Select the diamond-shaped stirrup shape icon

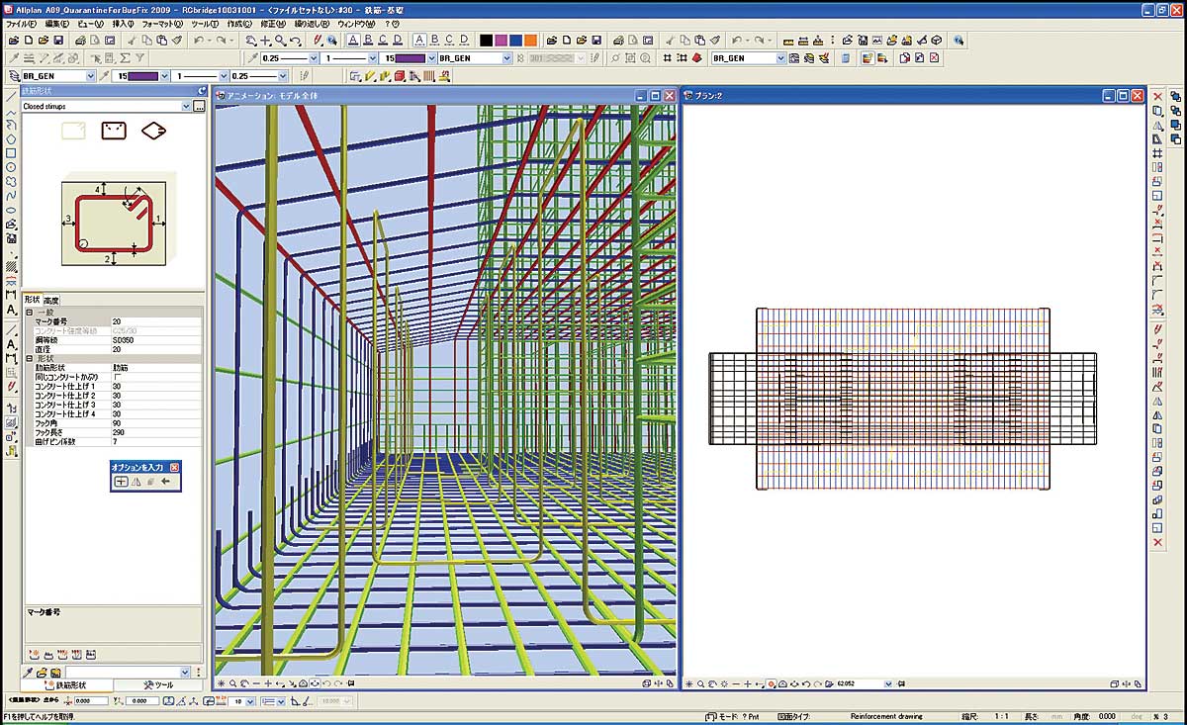[153, 131]
